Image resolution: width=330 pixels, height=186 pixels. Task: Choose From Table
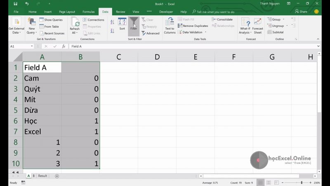pos(49,26)
